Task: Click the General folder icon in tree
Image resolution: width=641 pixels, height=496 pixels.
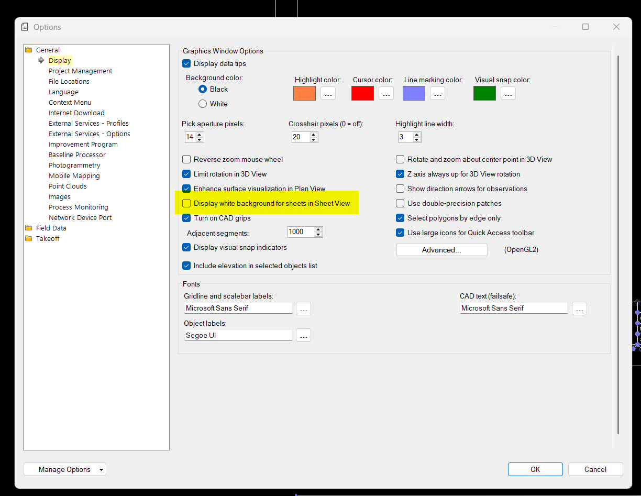Action: [x=29, y=50]
